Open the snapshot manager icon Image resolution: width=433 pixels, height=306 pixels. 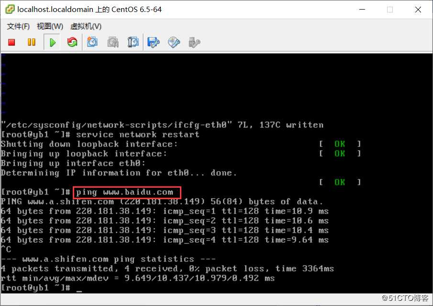tap(133, 42)
